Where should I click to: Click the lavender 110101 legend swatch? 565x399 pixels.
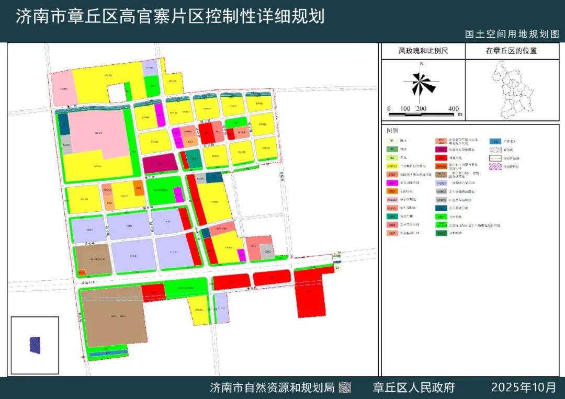(441, 183)
